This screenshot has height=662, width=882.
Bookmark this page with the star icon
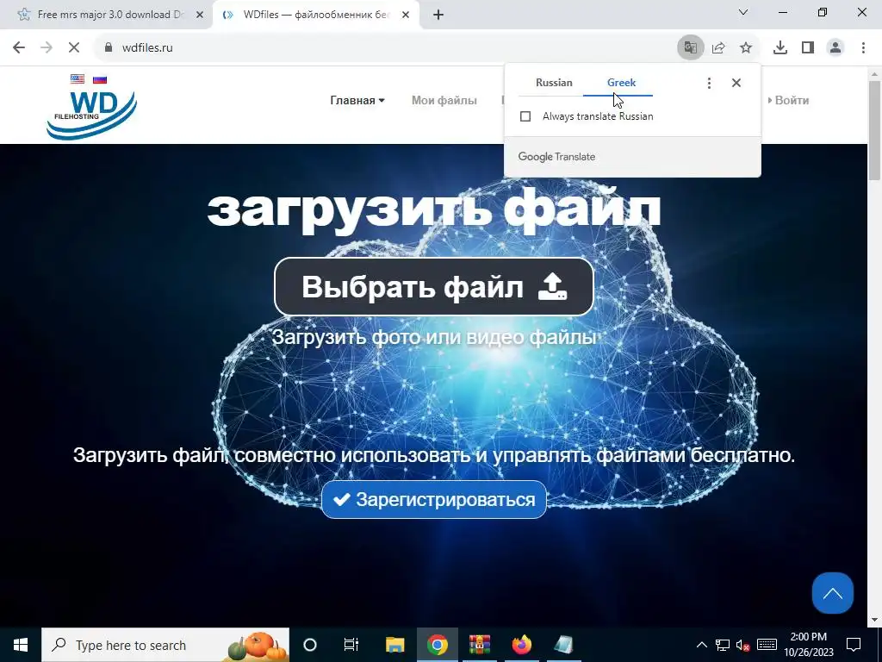pos(746,48)
